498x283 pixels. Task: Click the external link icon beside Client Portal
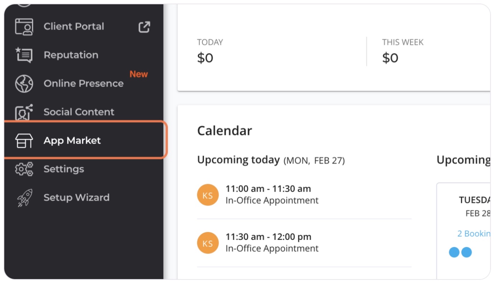click(144, 27)
